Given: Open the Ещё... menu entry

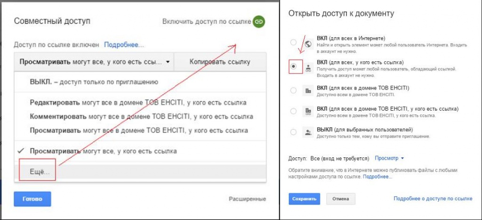Looking at the screenshot, I should click(x=140, y=172).
